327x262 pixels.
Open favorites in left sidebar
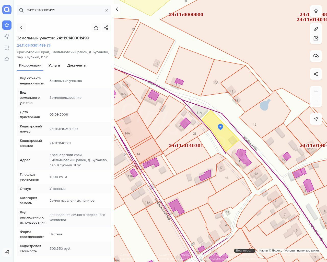7,25
